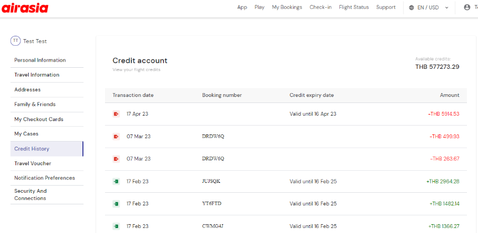Open the Support link
This screenshot has height=233, width=478.
point(386,7)
